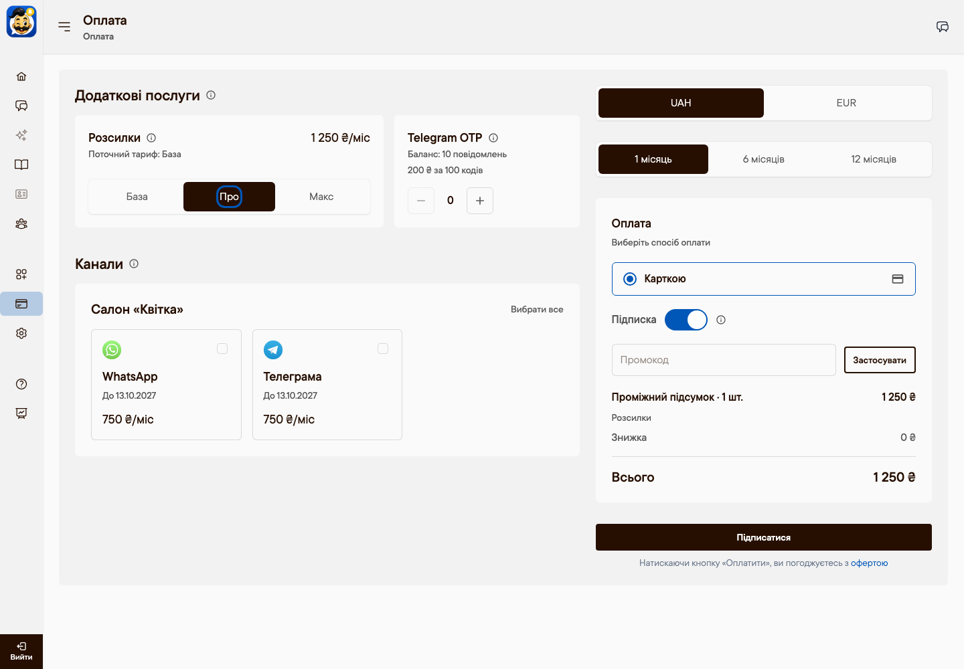Image resolution: width=964 pixels, height=669 pixels.
Task: Tick the Телеграма channel checkbox
Action: point(383,349)
